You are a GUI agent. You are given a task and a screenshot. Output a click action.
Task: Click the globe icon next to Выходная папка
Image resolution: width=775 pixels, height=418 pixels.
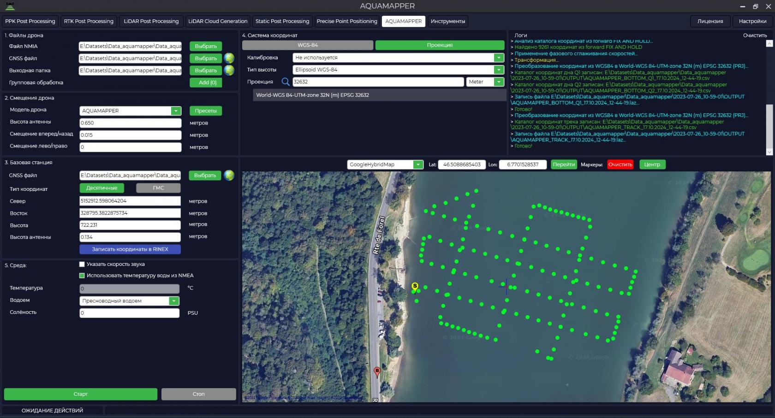pyautogui.click(x=229, y=70)
